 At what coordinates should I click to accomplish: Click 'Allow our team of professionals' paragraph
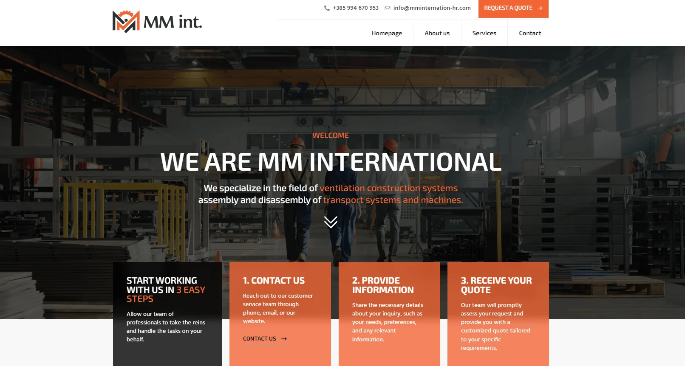pos(166,327)
